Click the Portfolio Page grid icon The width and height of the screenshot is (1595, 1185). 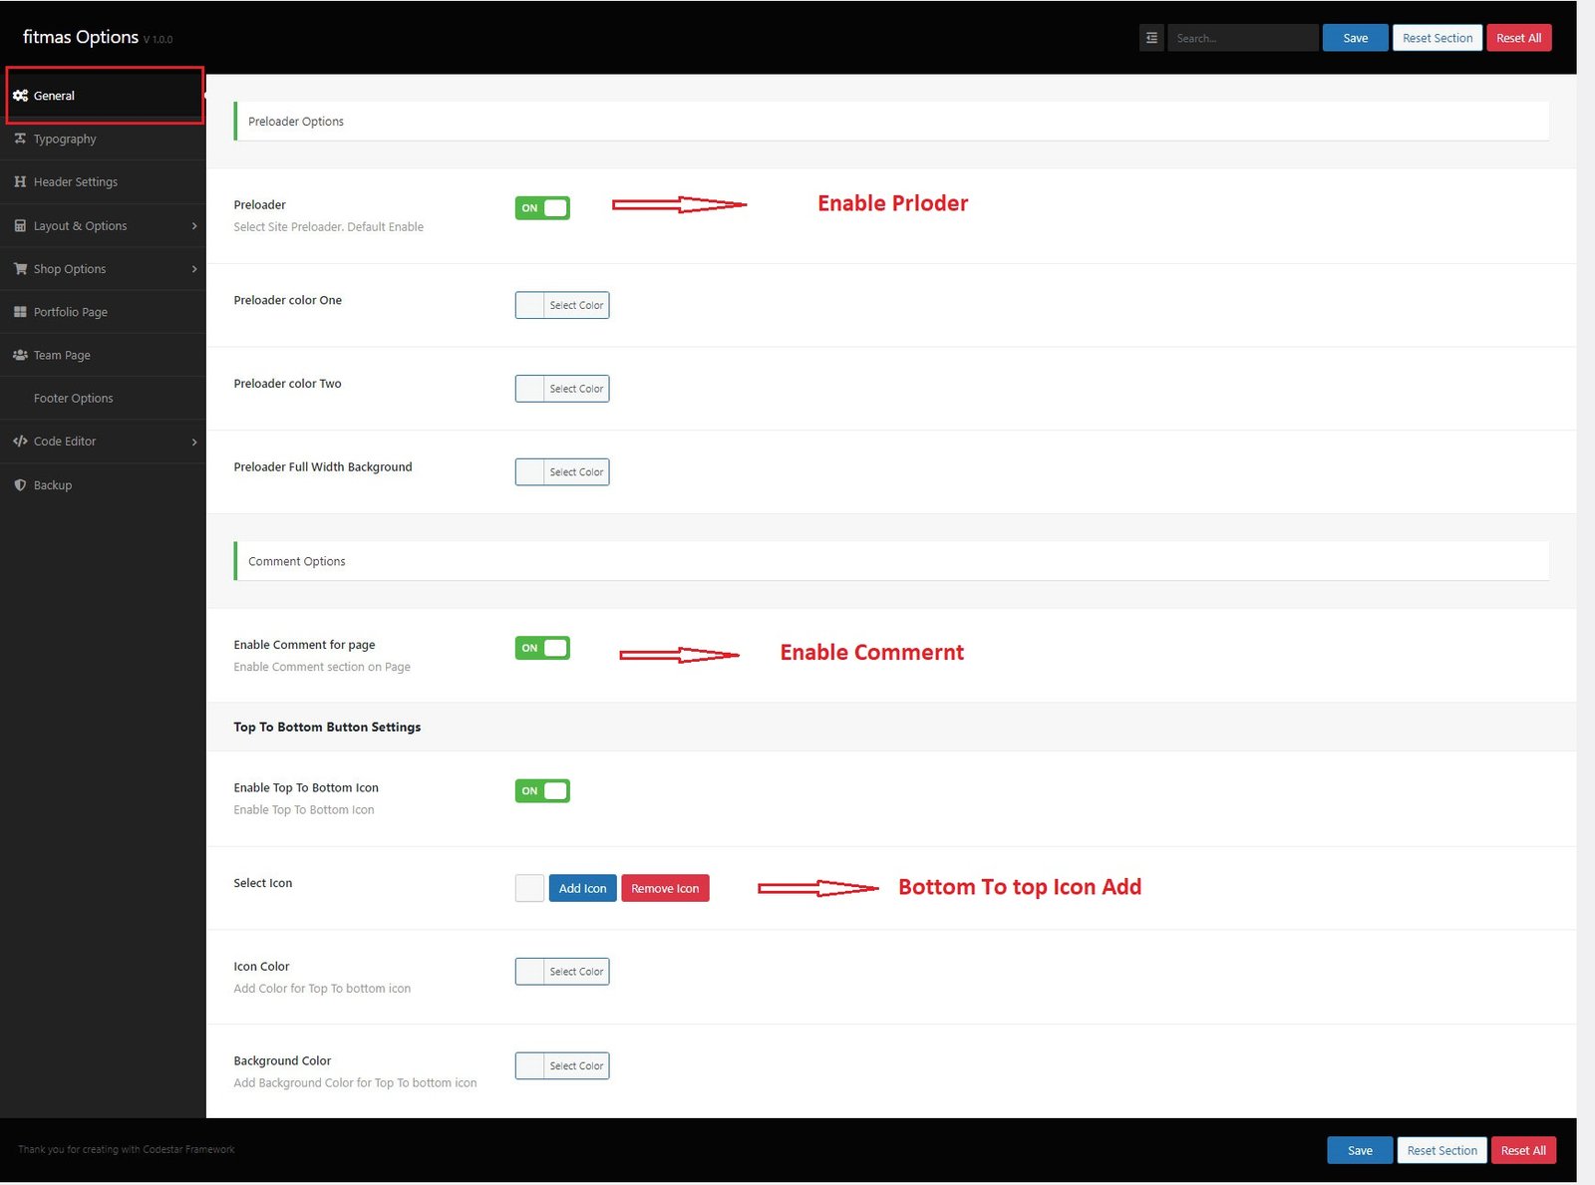20,312
